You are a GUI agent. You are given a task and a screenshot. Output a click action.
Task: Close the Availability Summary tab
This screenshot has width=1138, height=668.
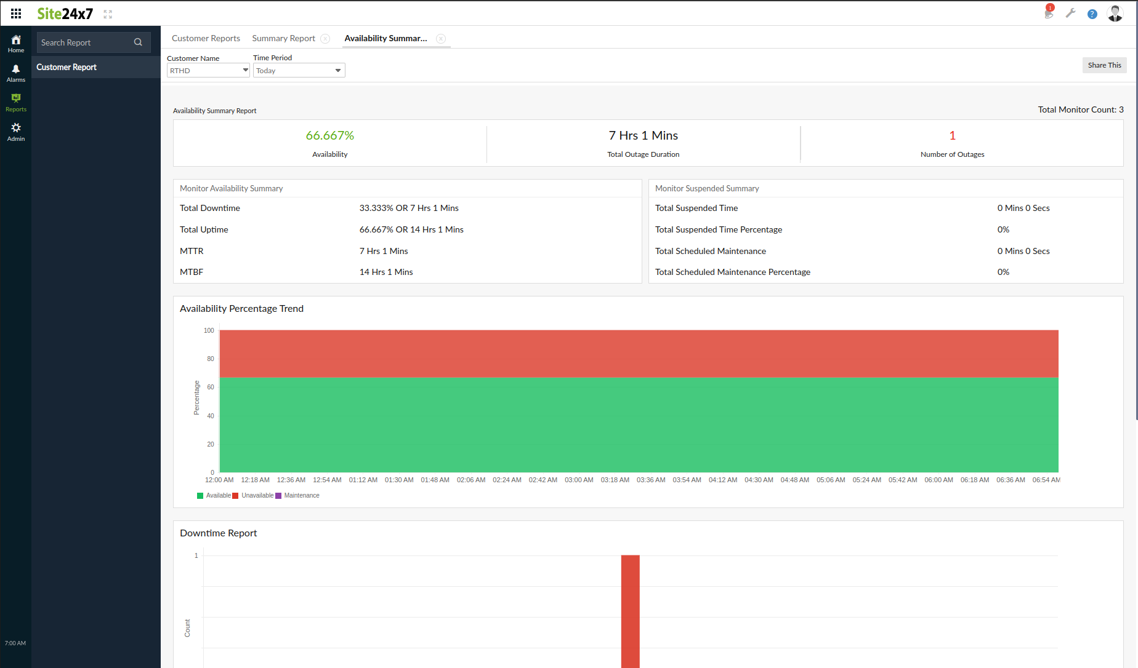(441, 39)
